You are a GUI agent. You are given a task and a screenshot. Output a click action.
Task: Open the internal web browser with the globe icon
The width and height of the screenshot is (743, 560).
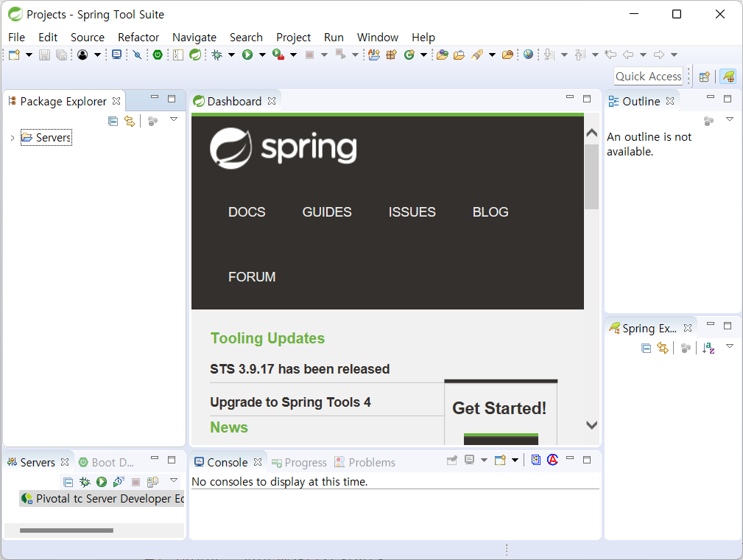tap(528, 55)
